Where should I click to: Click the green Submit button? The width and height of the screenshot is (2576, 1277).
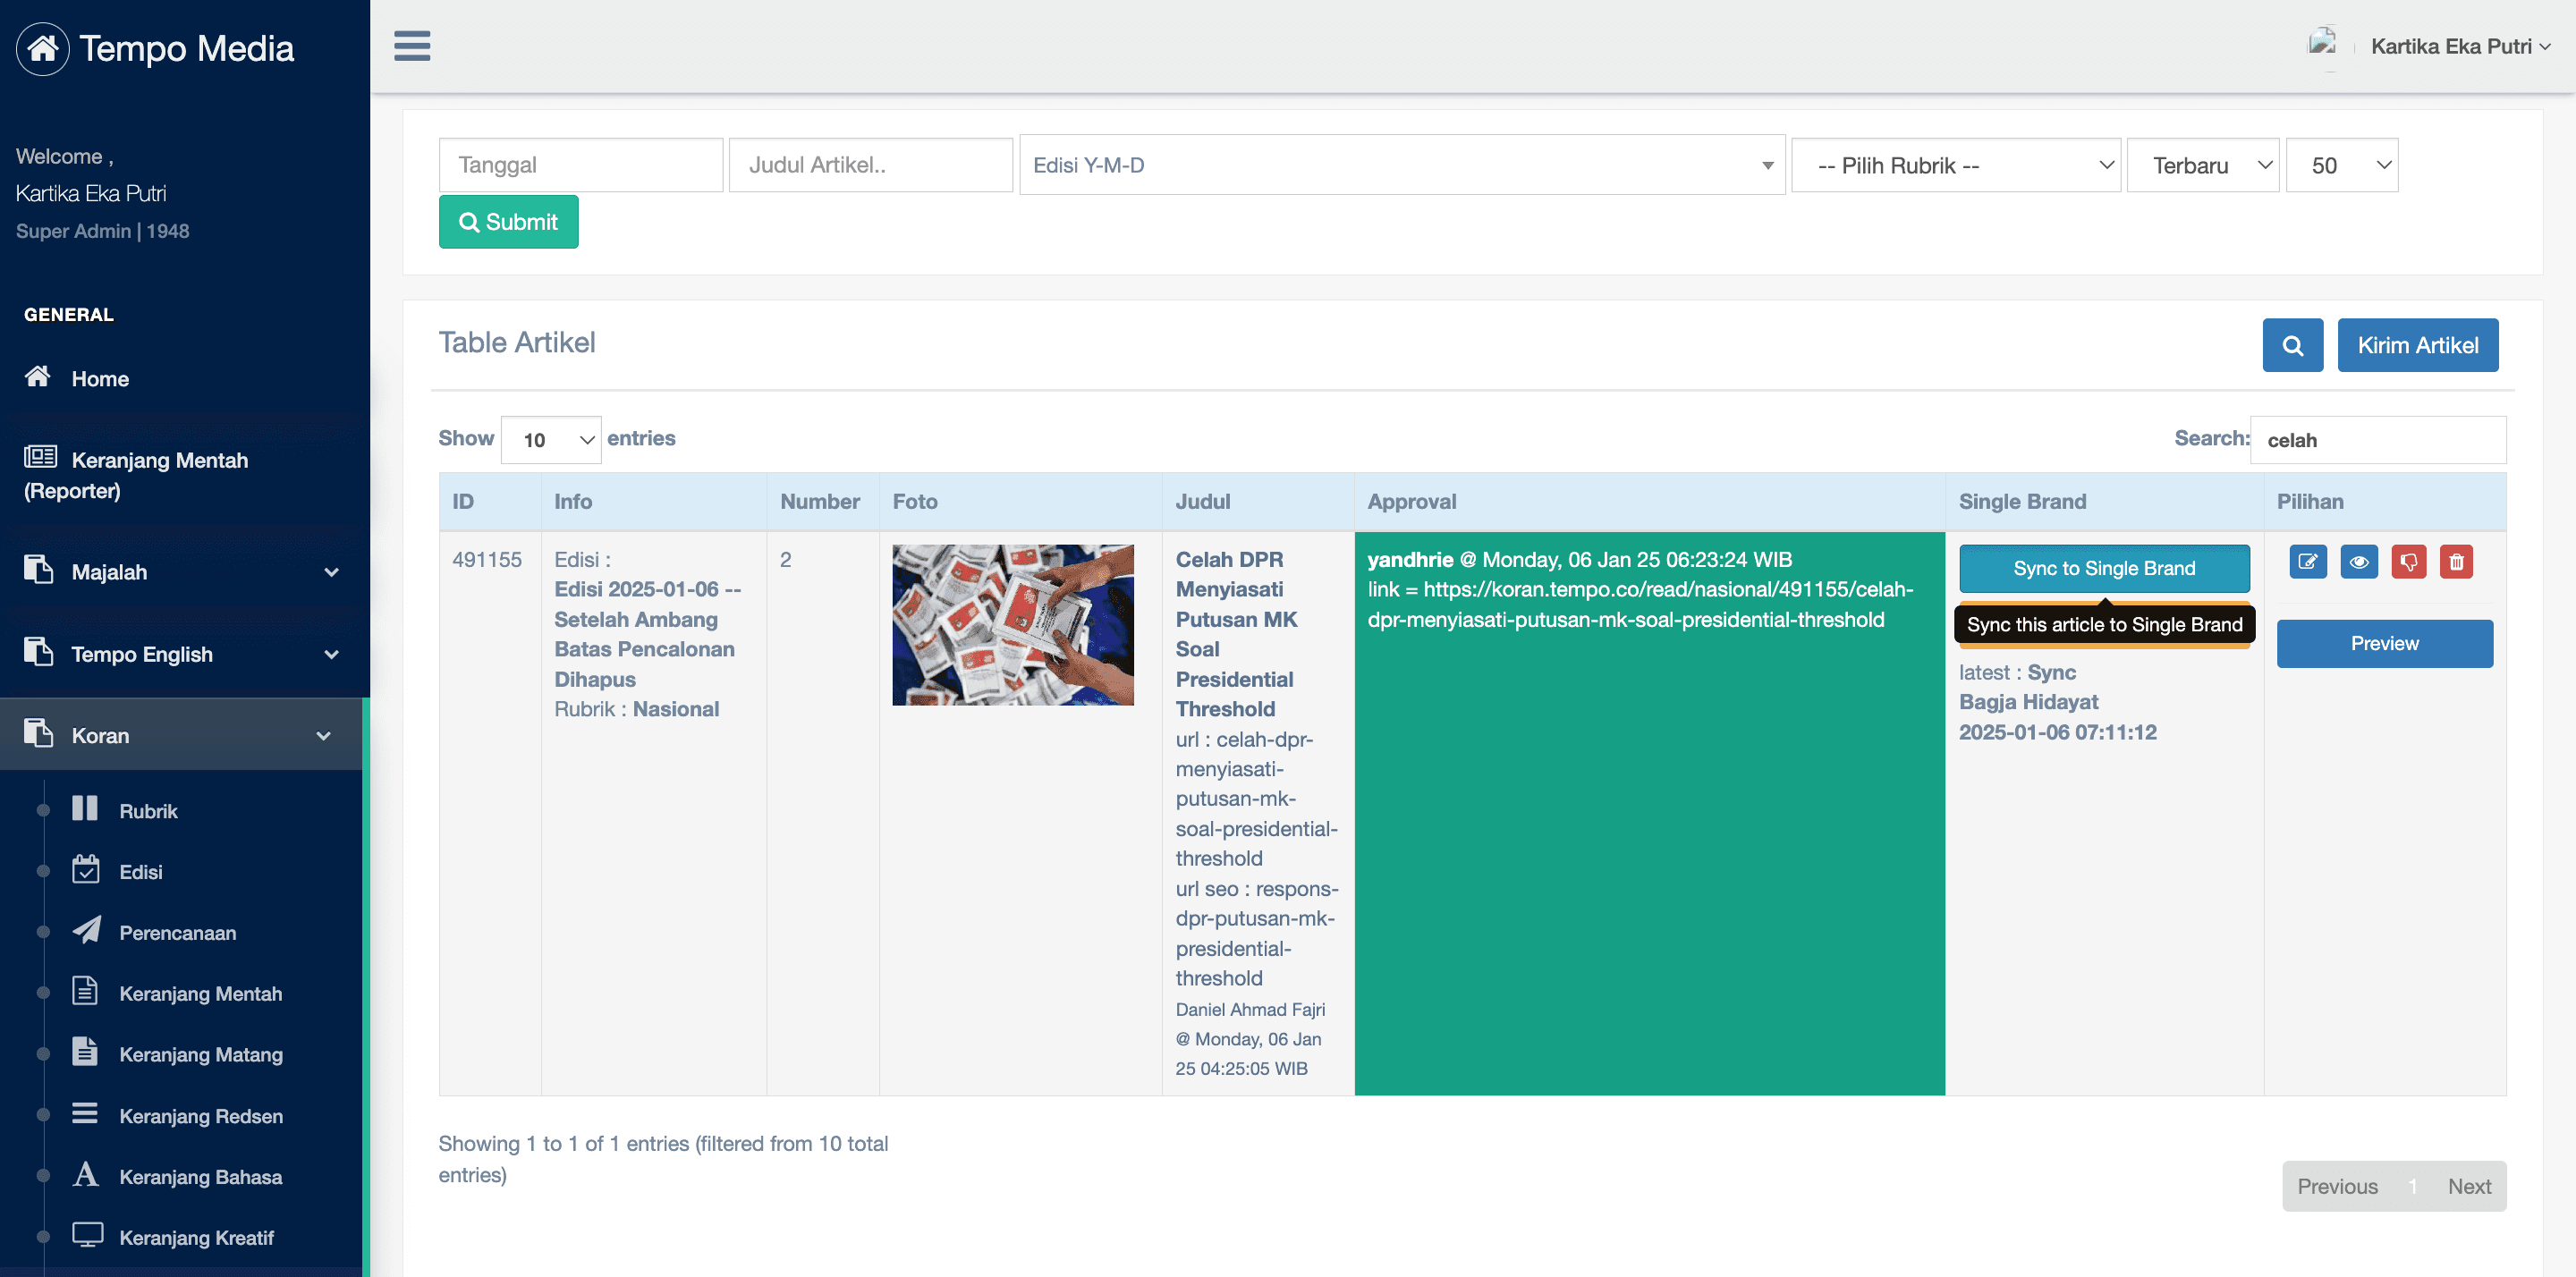pyautogui.click(x=508, y=222)
